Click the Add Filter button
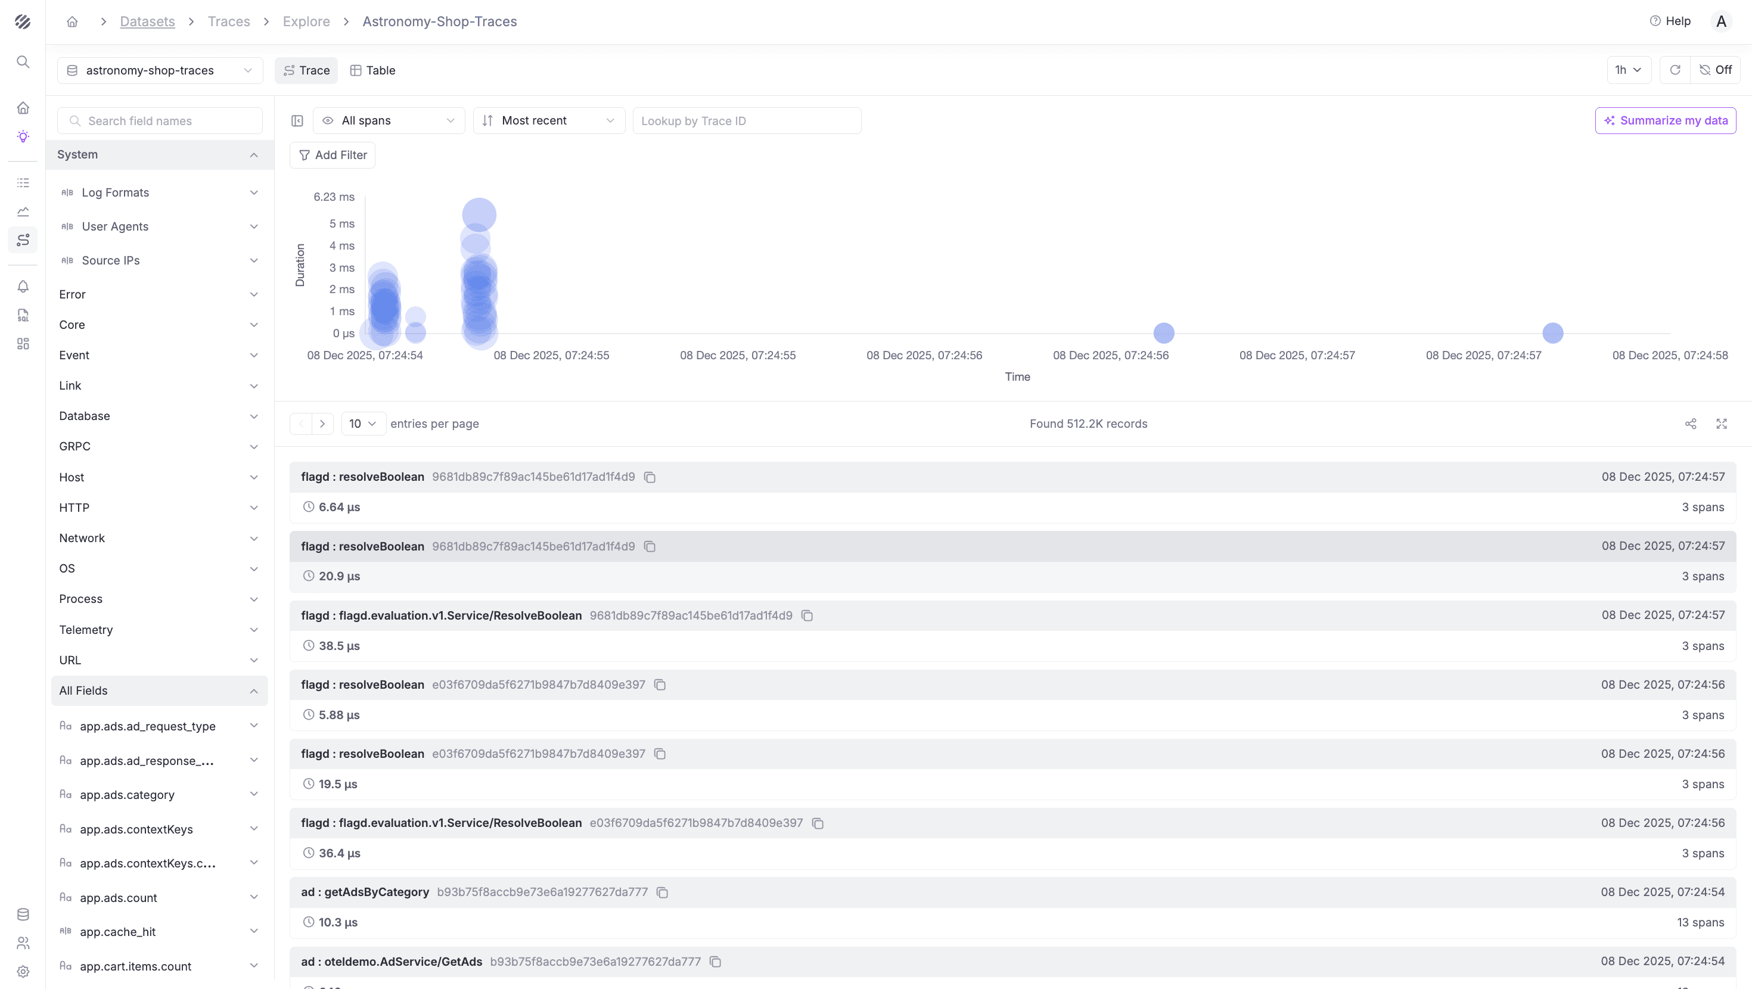1752x989 pixels. tap(333, 155)
